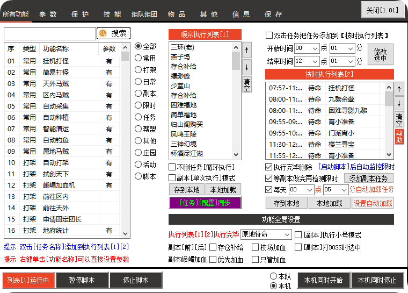Click the 设置自动加载 button
The height and width of the screenshot is (293, 408).
pos(373,203)
